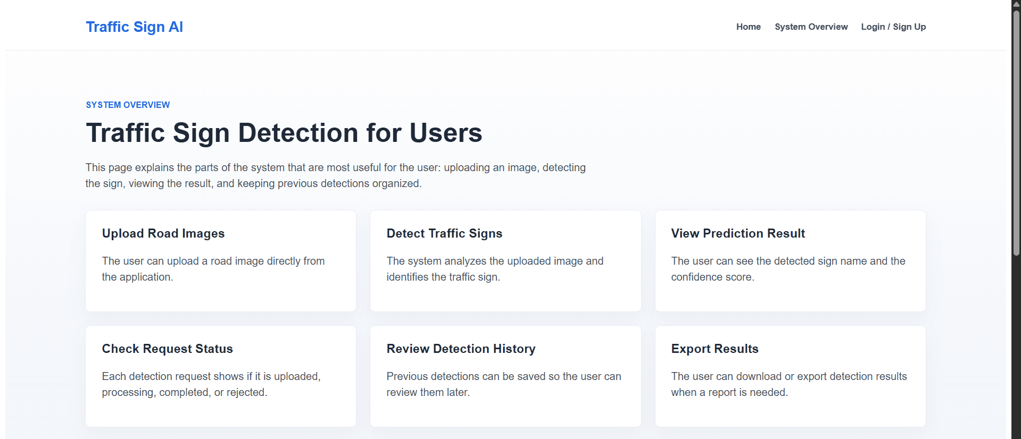The image size is (1021, 439).
Task: Select the blue SYSTEM OVERVIEW label
Action: click(x=128, y=105)
